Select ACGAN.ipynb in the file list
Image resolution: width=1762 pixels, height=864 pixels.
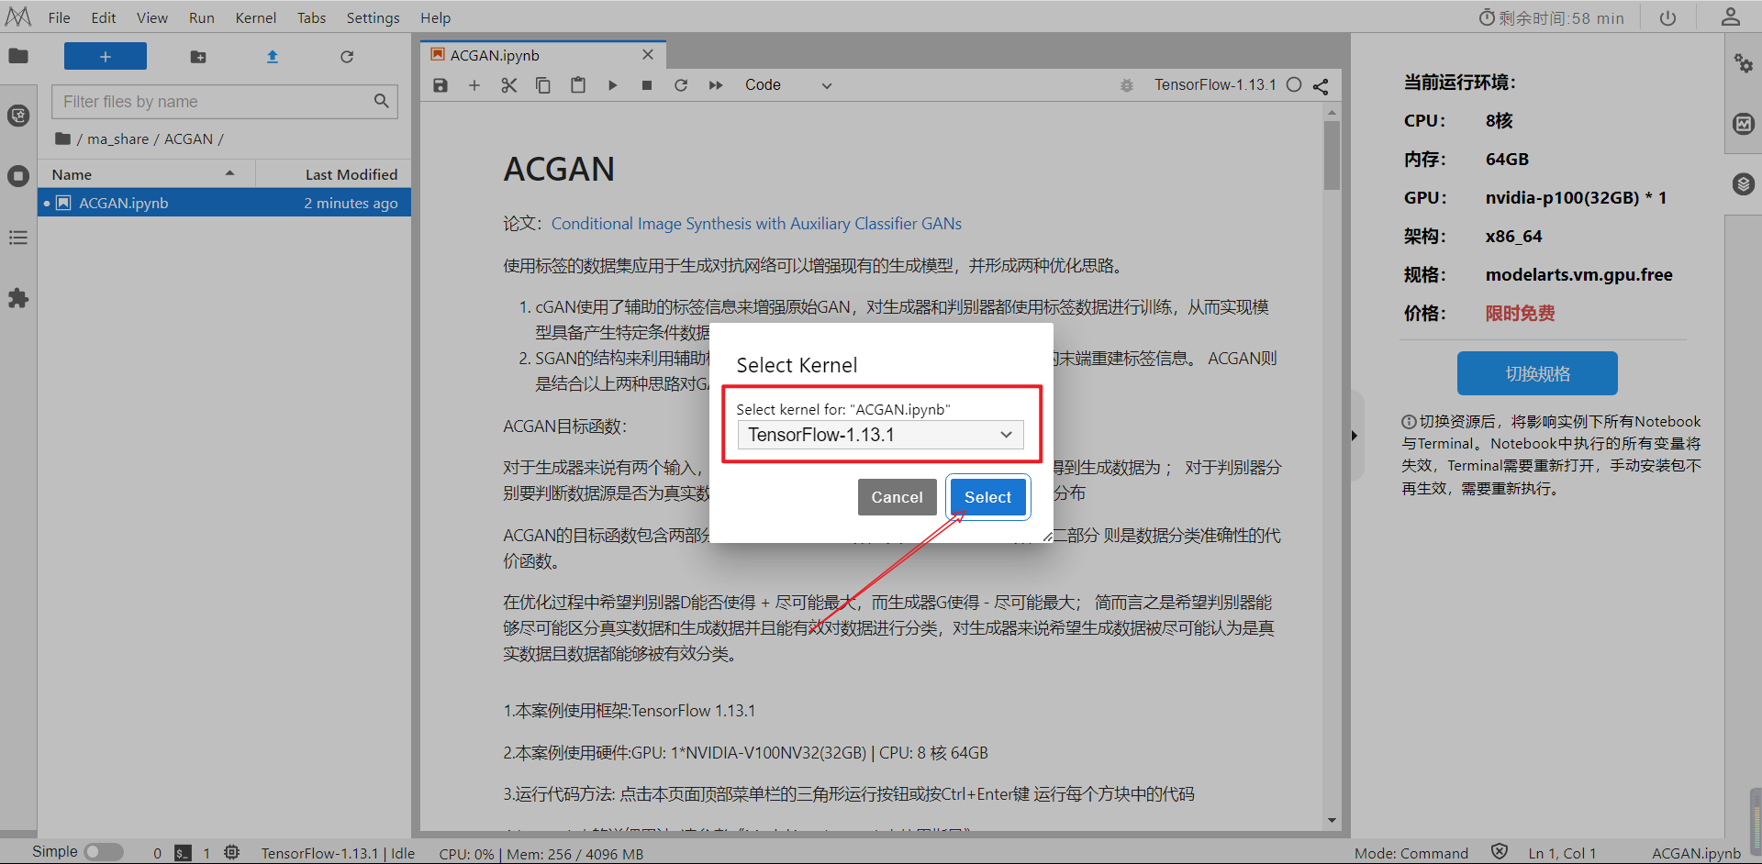[x=224, y=203]
